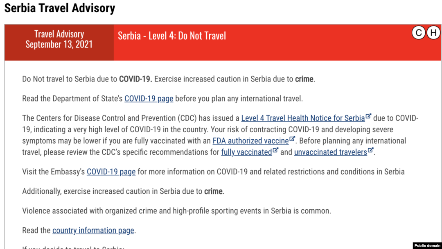Open the Department of State's COVID-19 page link
This screenshot has width=442, height=249.
point(149,99)
